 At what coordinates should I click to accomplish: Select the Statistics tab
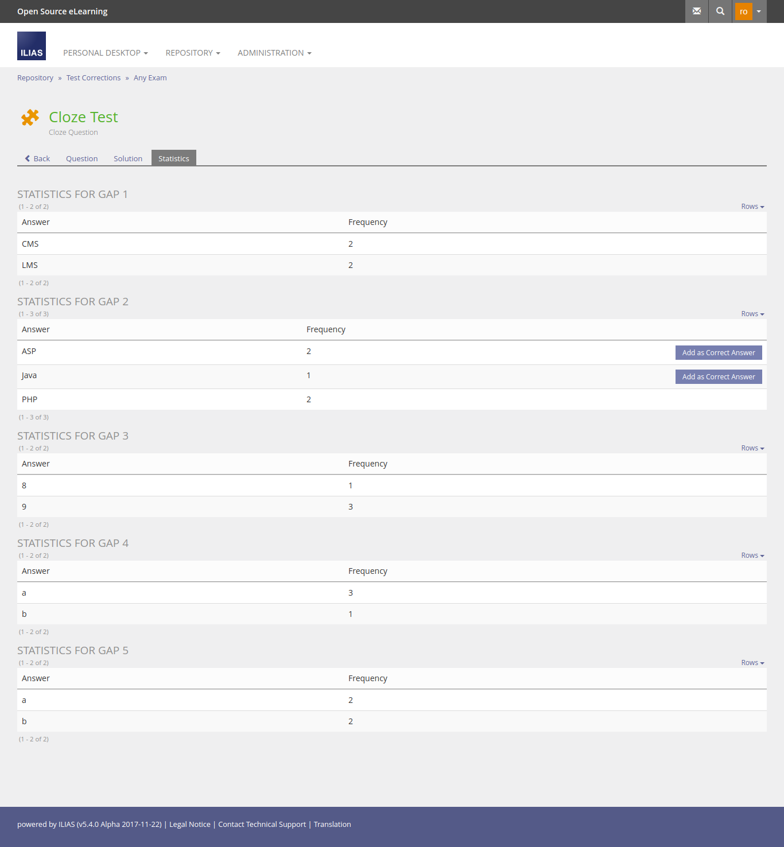point(173,159)
